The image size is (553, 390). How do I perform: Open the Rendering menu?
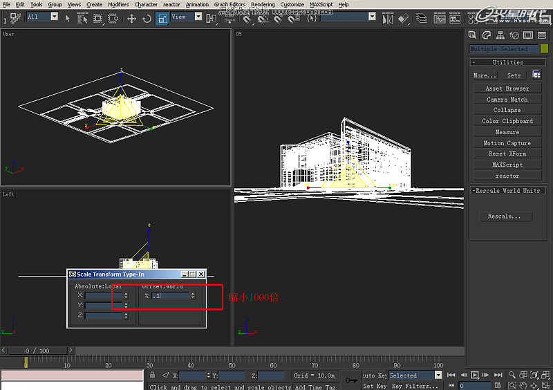262,4
